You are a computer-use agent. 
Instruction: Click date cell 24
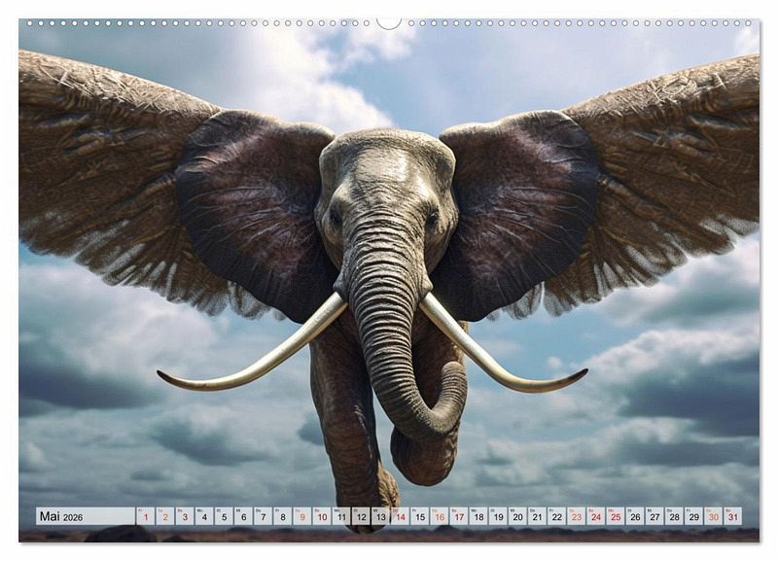[x=595, y=516]
